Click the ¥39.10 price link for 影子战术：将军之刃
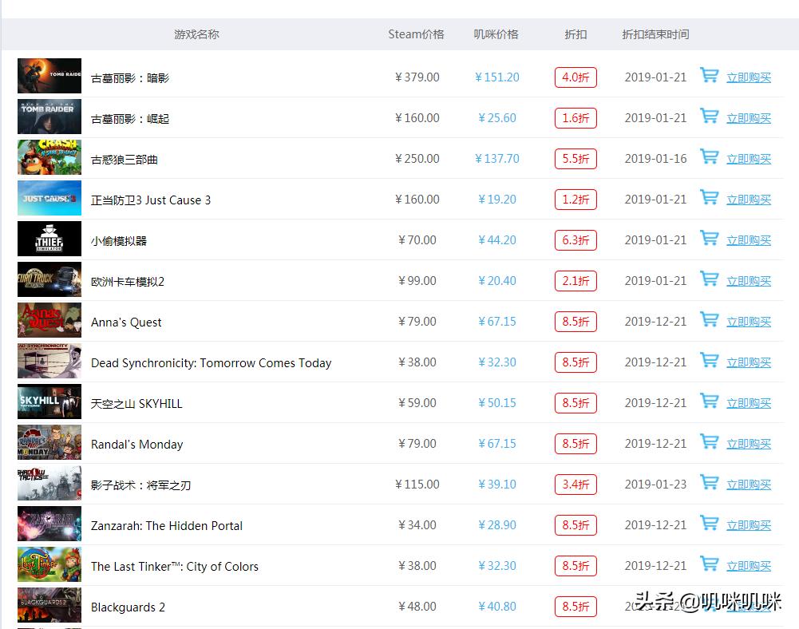Viewport: 799px width, 629px height. tap(496, 484)
